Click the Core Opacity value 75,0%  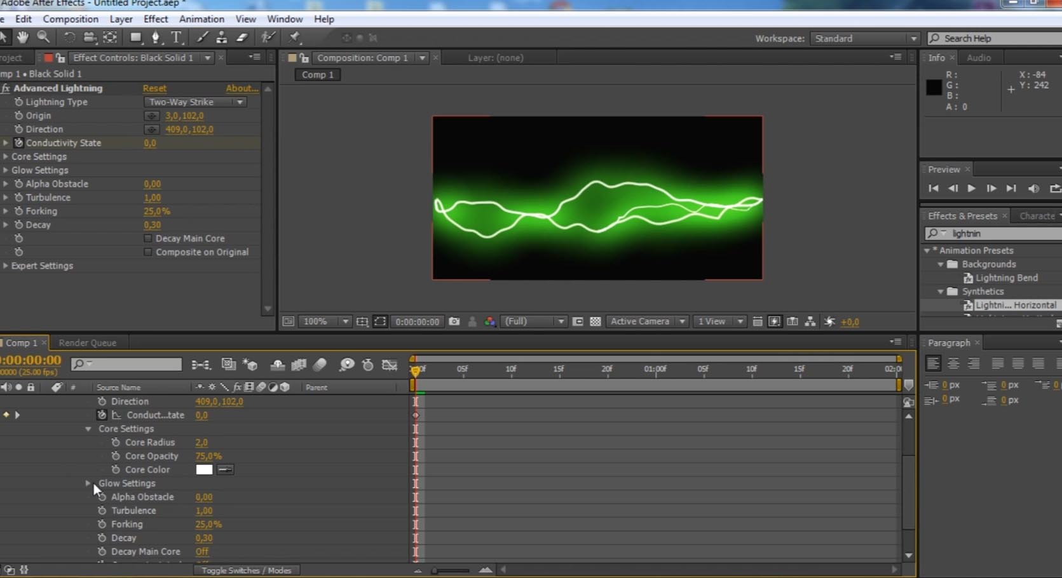208,456
